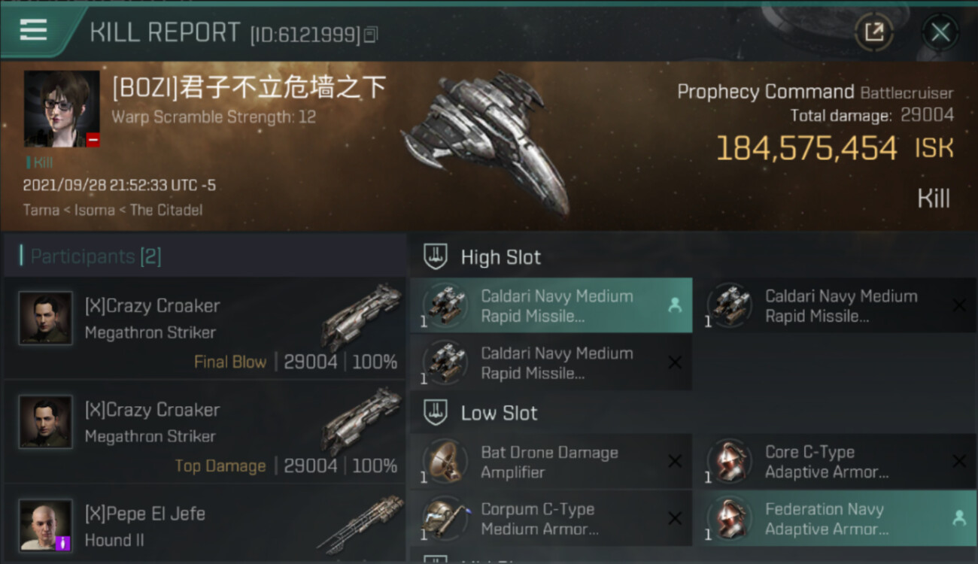Click the victim name with the [BOZI] tag

pos(249,88)
